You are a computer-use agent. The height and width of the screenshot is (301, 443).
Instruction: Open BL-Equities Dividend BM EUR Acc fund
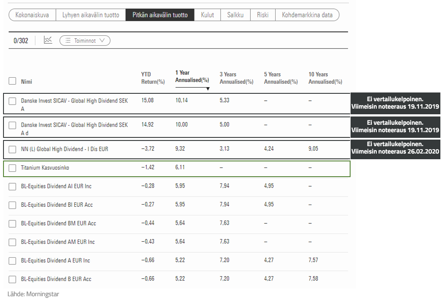(x=58, y=223)
